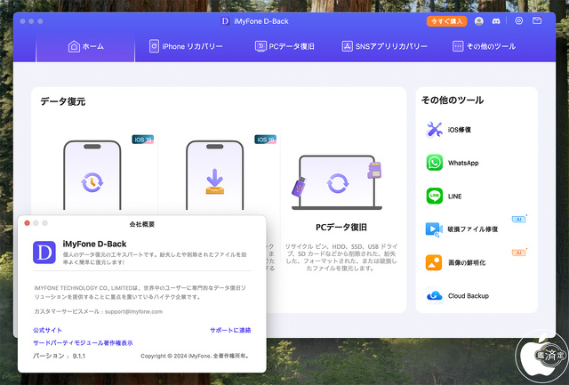569x385 pixels.
Task: Switch to the ホーム tab
Action: [85, 46]
